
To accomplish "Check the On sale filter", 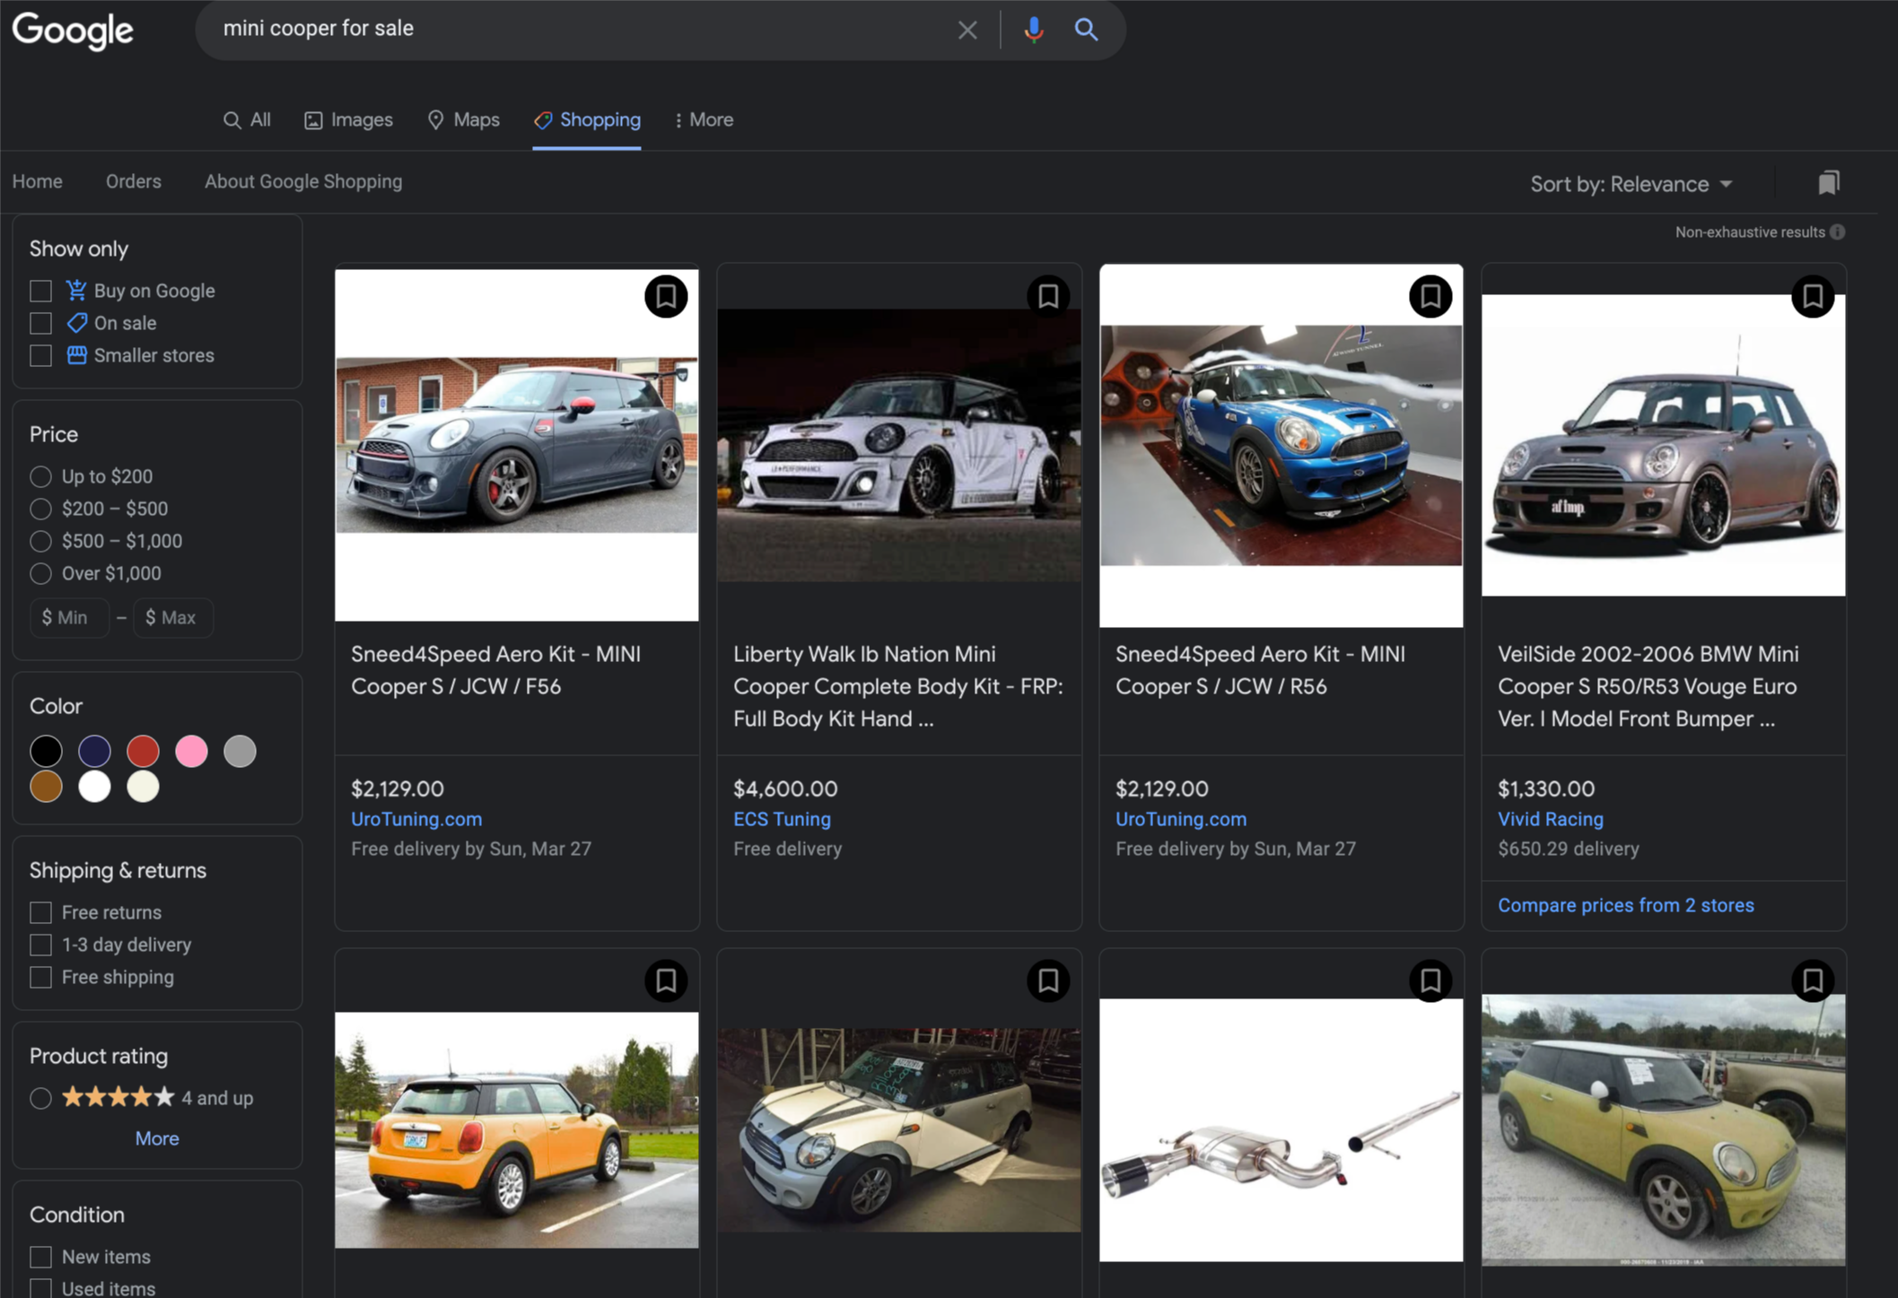I will tap(40, 323).
